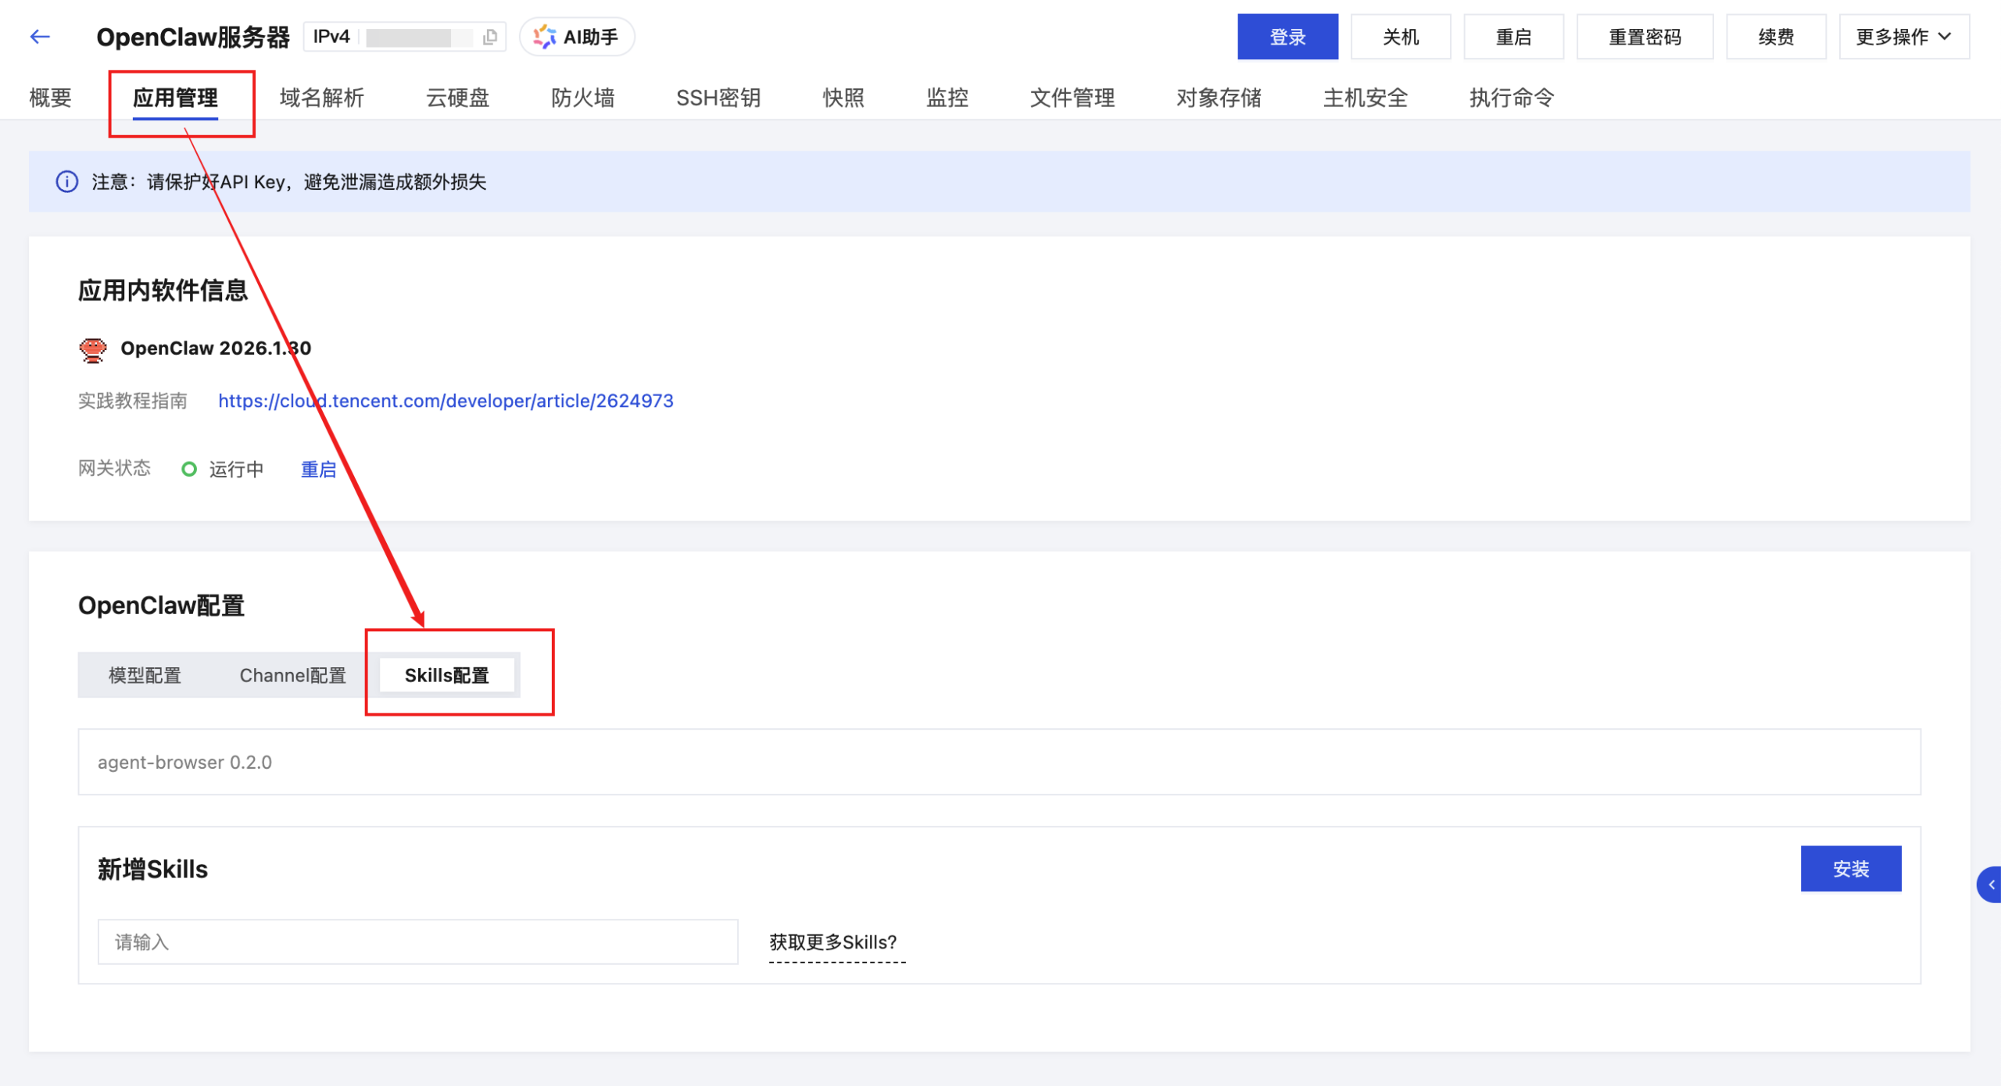
Task: Click the green 运行中 status indicator
Action: pos(189,469)
